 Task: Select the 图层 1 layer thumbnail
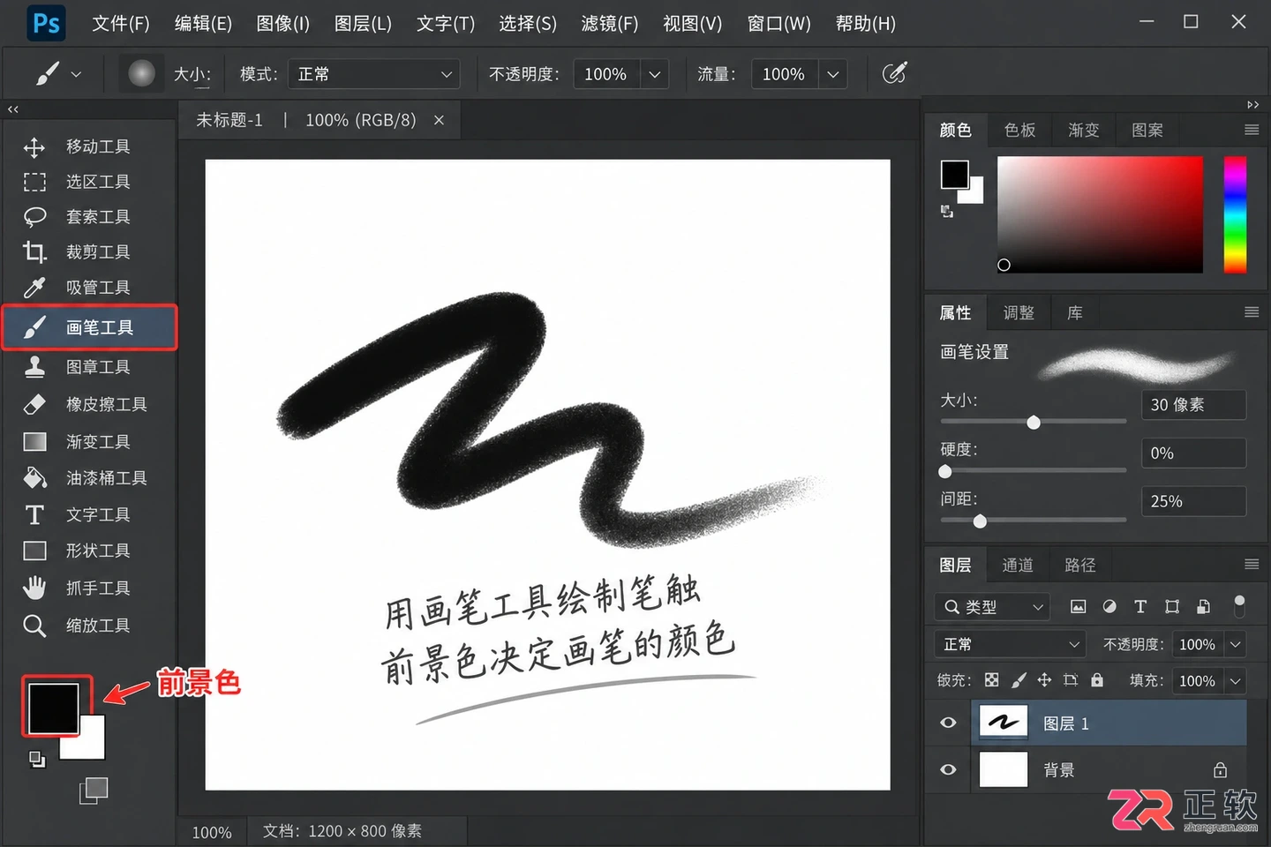[x=1004, y=723]
